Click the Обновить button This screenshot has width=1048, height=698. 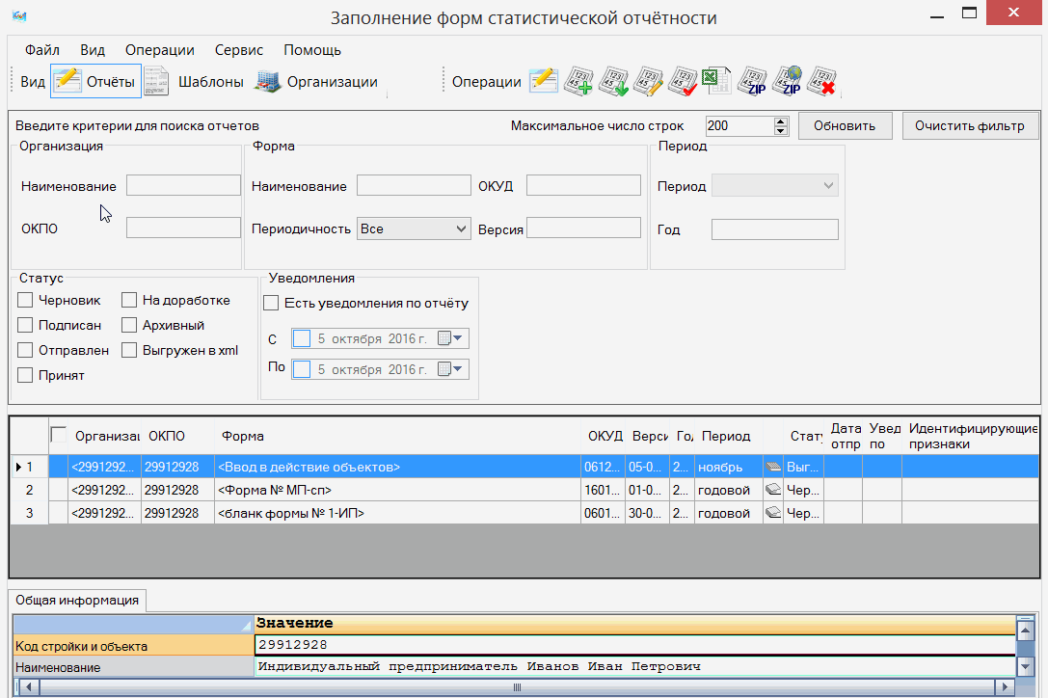[844, 125]
